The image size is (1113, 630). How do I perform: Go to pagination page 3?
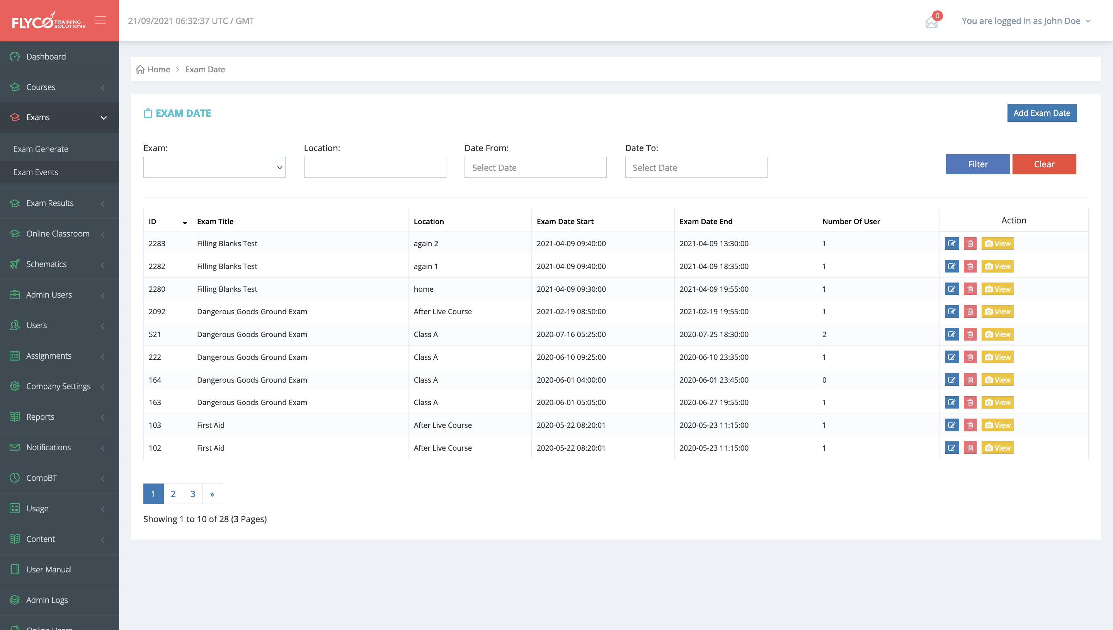coord(193,494)
